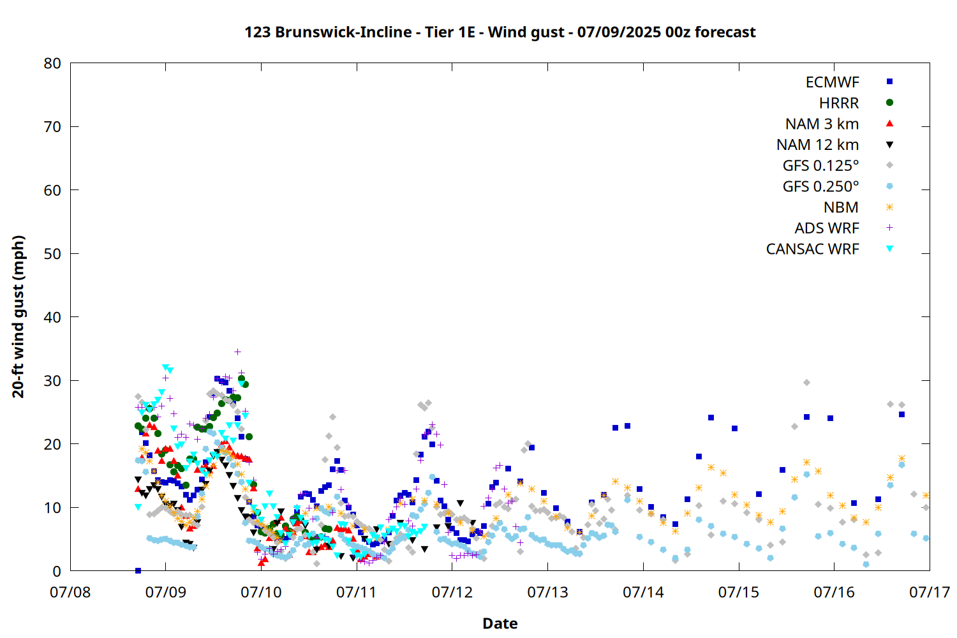Click the 10 y-axis tick label
Viewport: 957px width, 638px height.
(53, 508)
